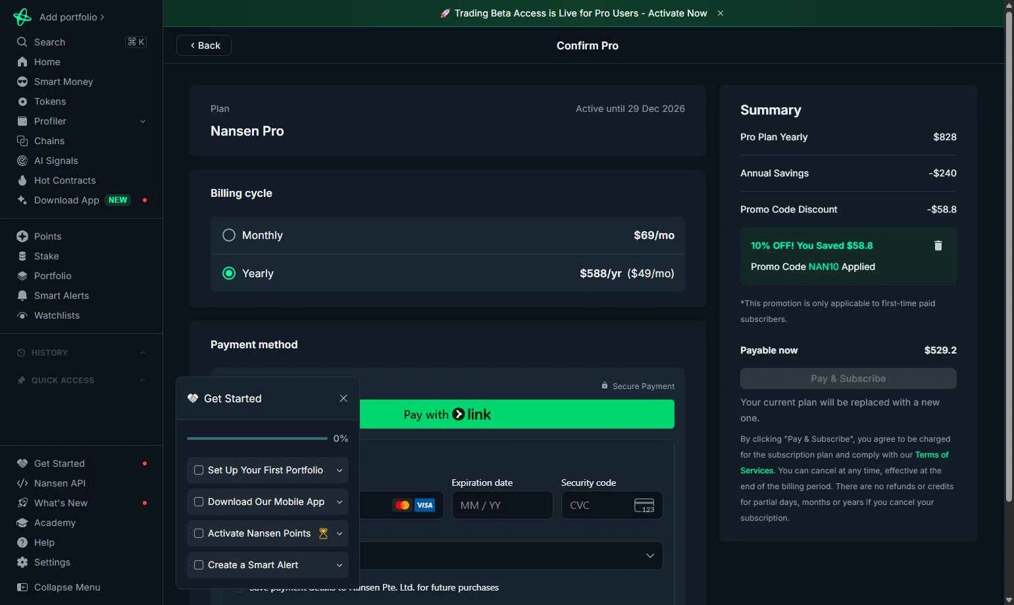Expand the Profiler submenu chevron
The height and width of the screenshot is (605, 1014).
click(x=143, y=121)
